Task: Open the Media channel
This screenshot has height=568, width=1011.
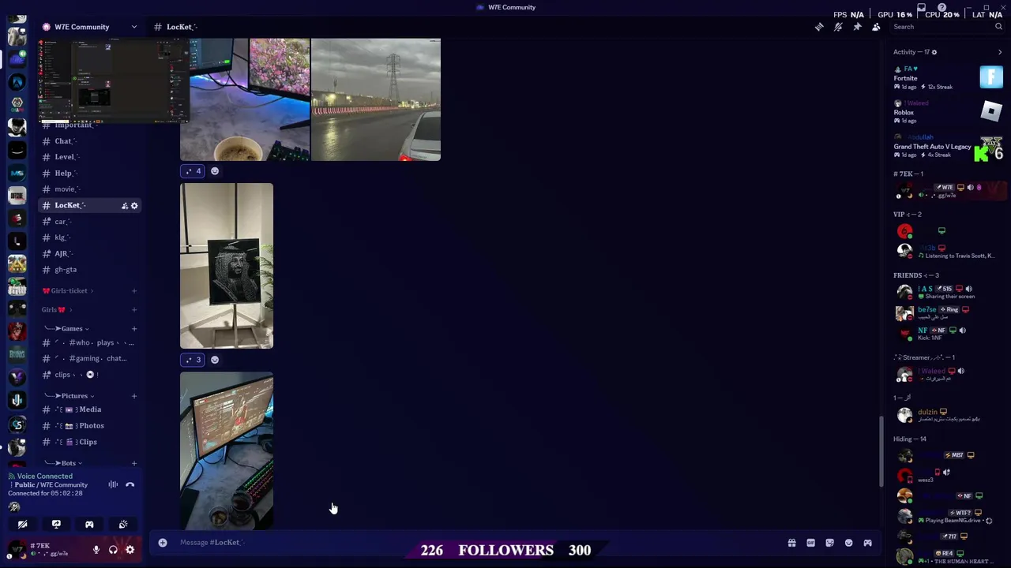Action: [x=89, y=410]
